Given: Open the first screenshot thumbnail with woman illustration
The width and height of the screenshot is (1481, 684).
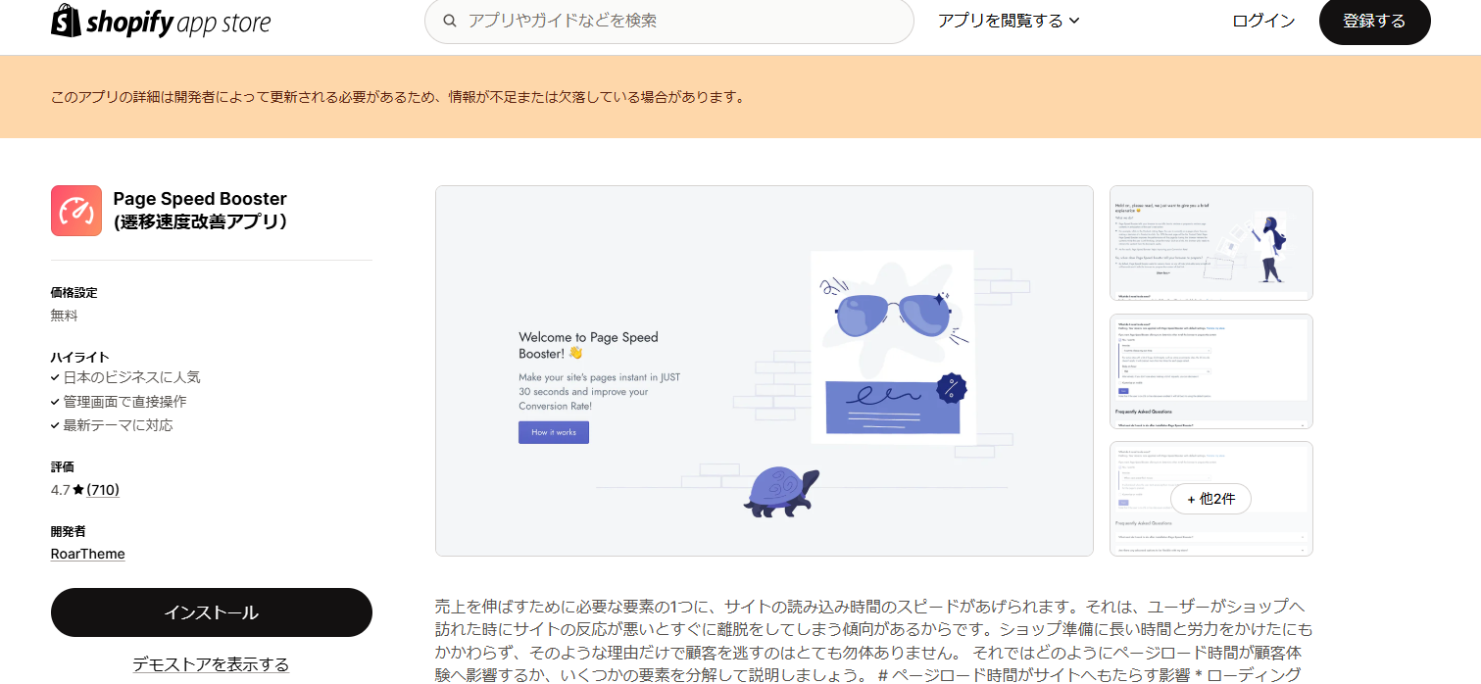Looking at the screenshot, I should [1211, 243].
